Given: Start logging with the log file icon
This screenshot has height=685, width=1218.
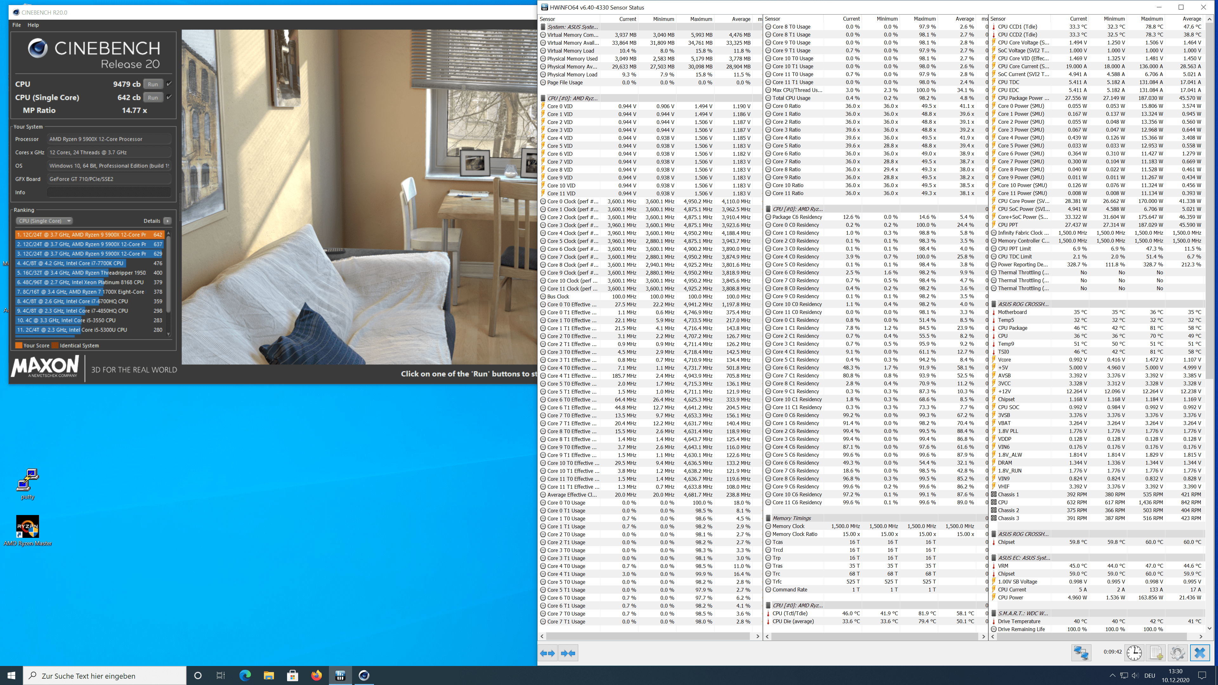Looking at the screenshot, I should (x=1156, y=653).
